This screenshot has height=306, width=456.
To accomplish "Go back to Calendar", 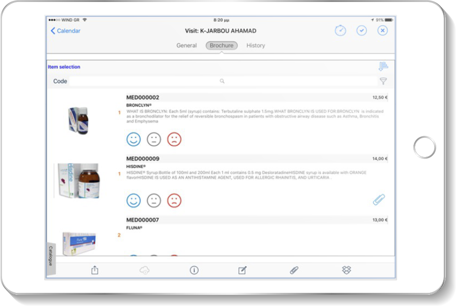I will pos(65,31).
